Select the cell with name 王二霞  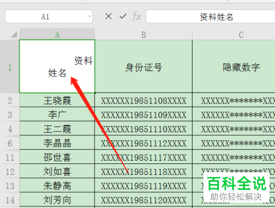(57, 129)
